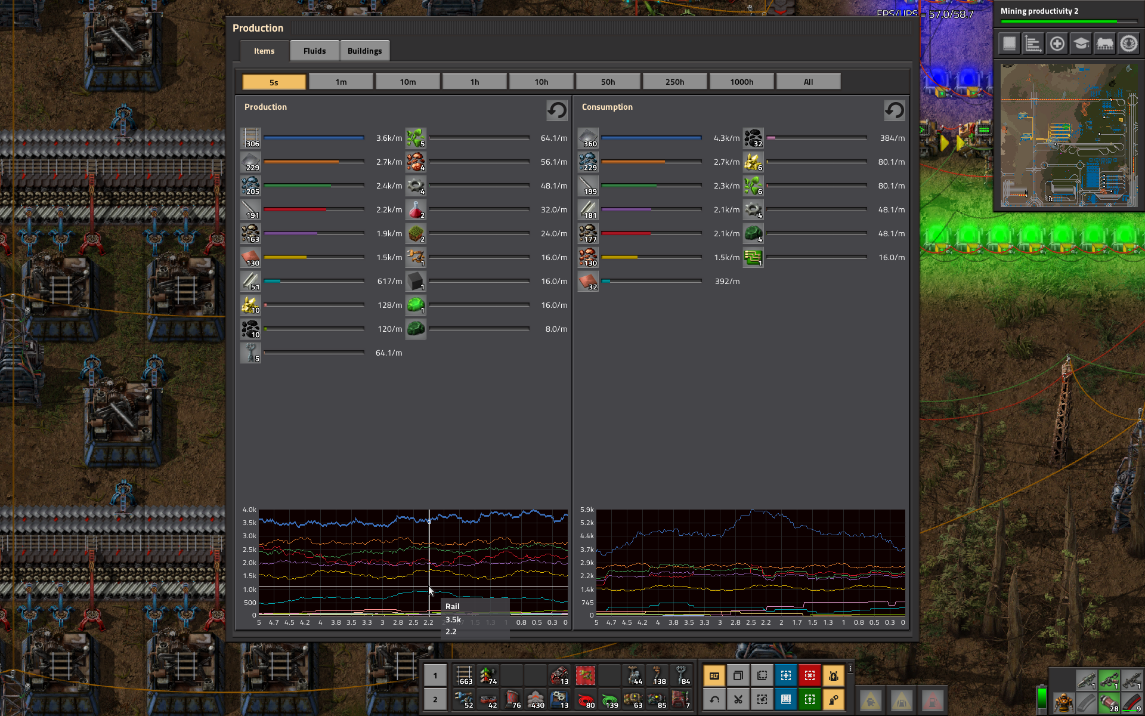The width and height of the screenshot is (1145, 716).
Task: Set timeframe to 5s
Action: click(x=274, y=82)
